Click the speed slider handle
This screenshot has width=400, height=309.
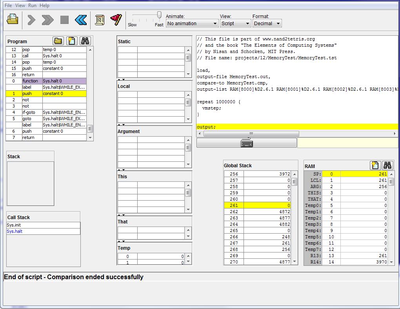(159, 15)
